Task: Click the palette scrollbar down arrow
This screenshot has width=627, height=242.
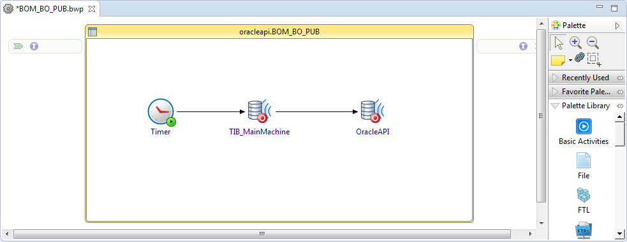Action: 619,234
